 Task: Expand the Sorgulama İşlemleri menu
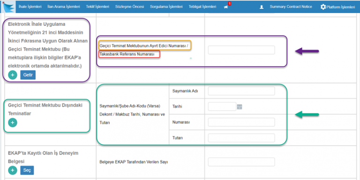click(x=166, y=7)
